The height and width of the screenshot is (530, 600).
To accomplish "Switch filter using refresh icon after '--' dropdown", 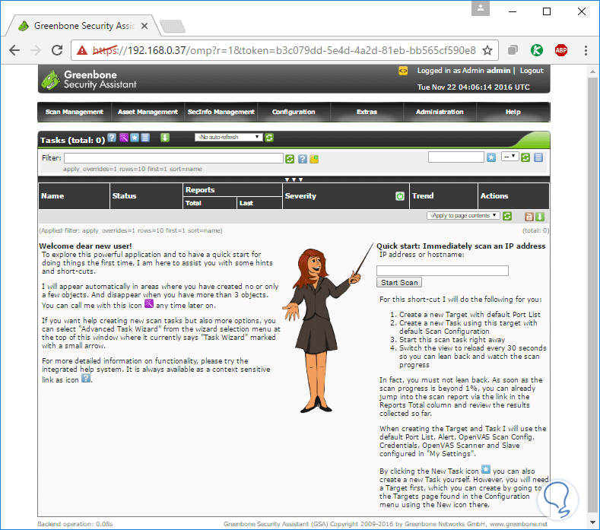I will point(525,157).
